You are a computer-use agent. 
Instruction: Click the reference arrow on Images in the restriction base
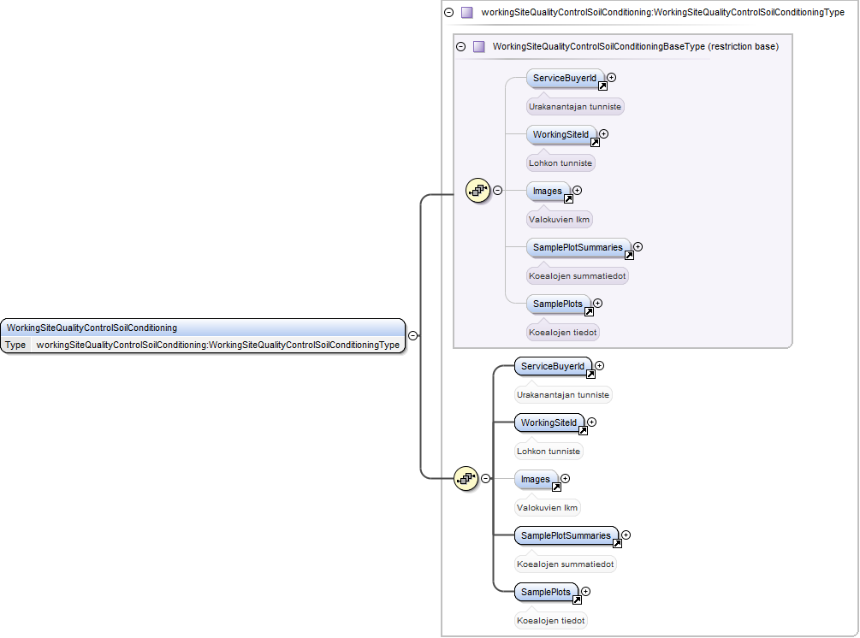[568, 199]
